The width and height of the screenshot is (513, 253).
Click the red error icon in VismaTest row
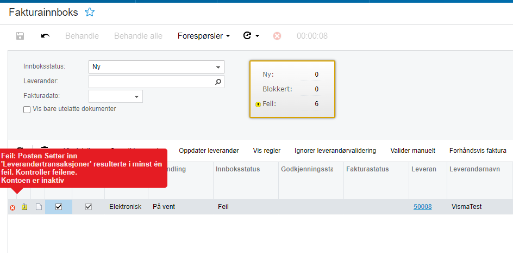(x=12, y=208)
